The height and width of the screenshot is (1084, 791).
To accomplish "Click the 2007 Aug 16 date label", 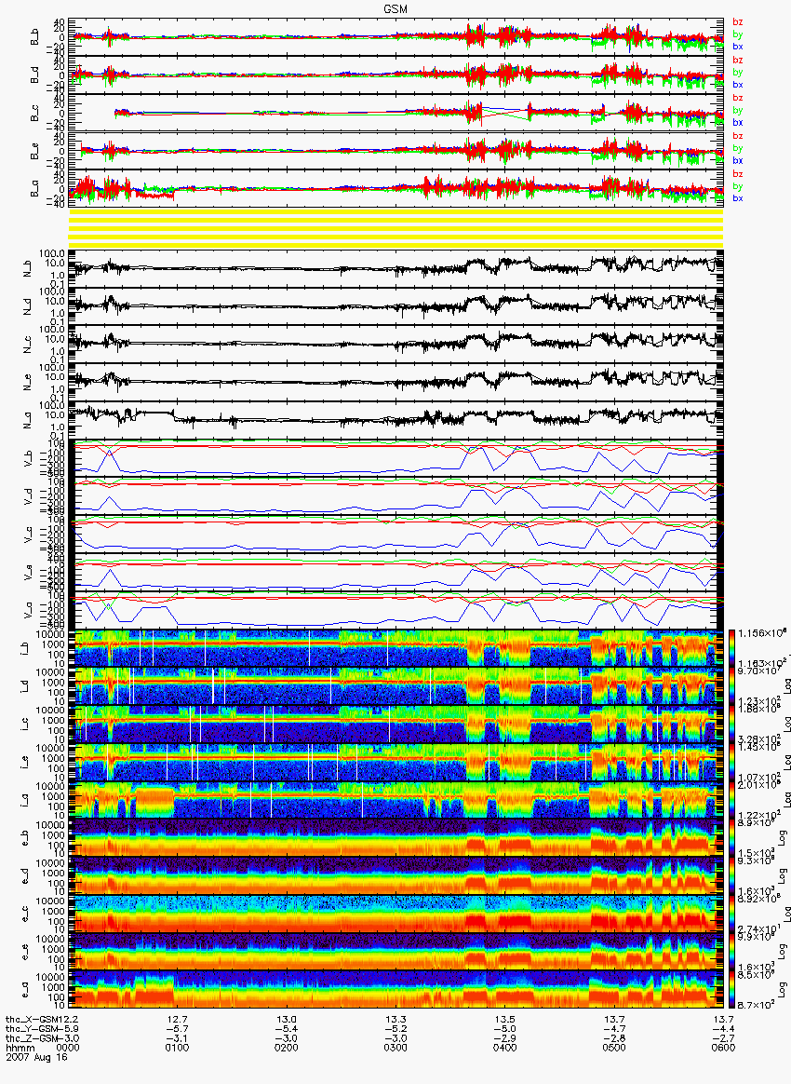I will tap(36, 1057).
